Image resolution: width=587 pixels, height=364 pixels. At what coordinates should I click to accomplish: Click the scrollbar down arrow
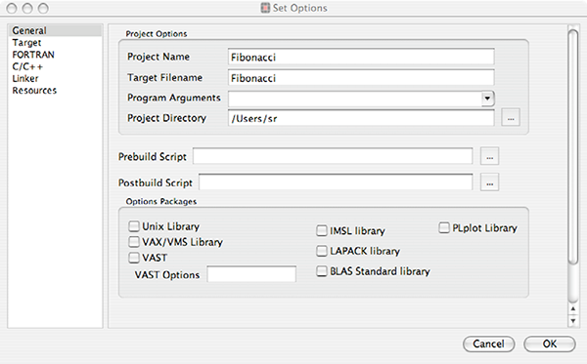(573, 321)
